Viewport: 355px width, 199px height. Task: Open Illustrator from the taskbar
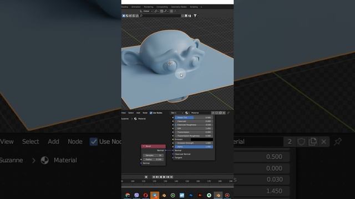coord(200,195)
